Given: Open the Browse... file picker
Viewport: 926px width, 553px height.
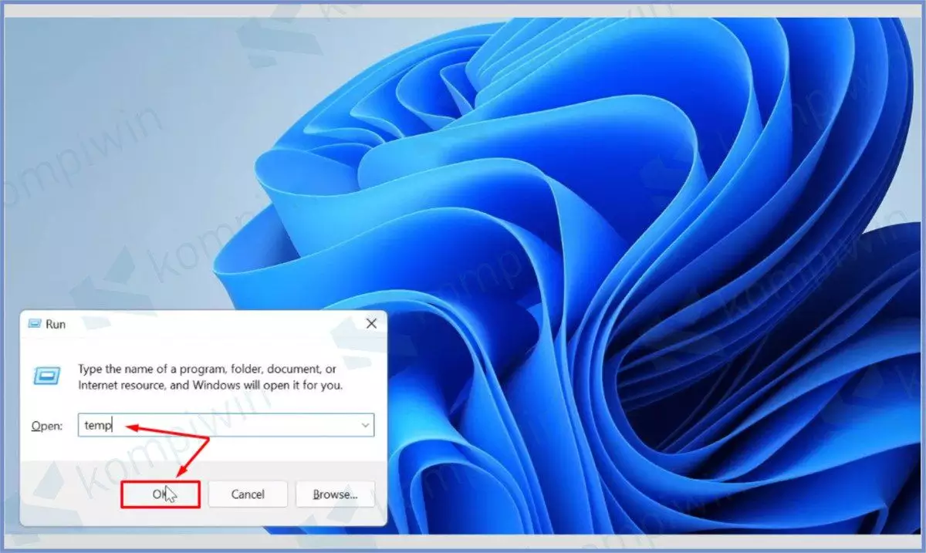Looking at the screenshot, I should click(335, 494).
